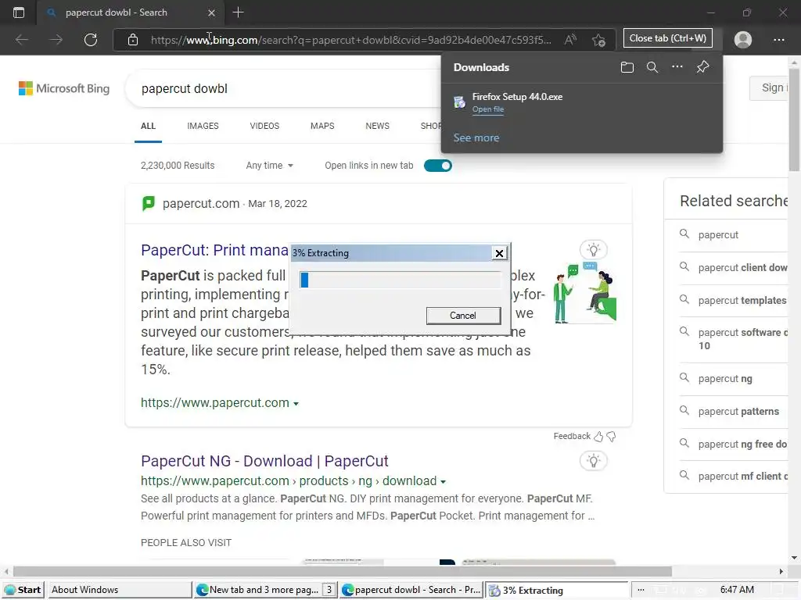Image resolution: width=801 pixels, height=600 pixels.
Task: Switch to the NEWS tab
Action: tap(378, 126)
